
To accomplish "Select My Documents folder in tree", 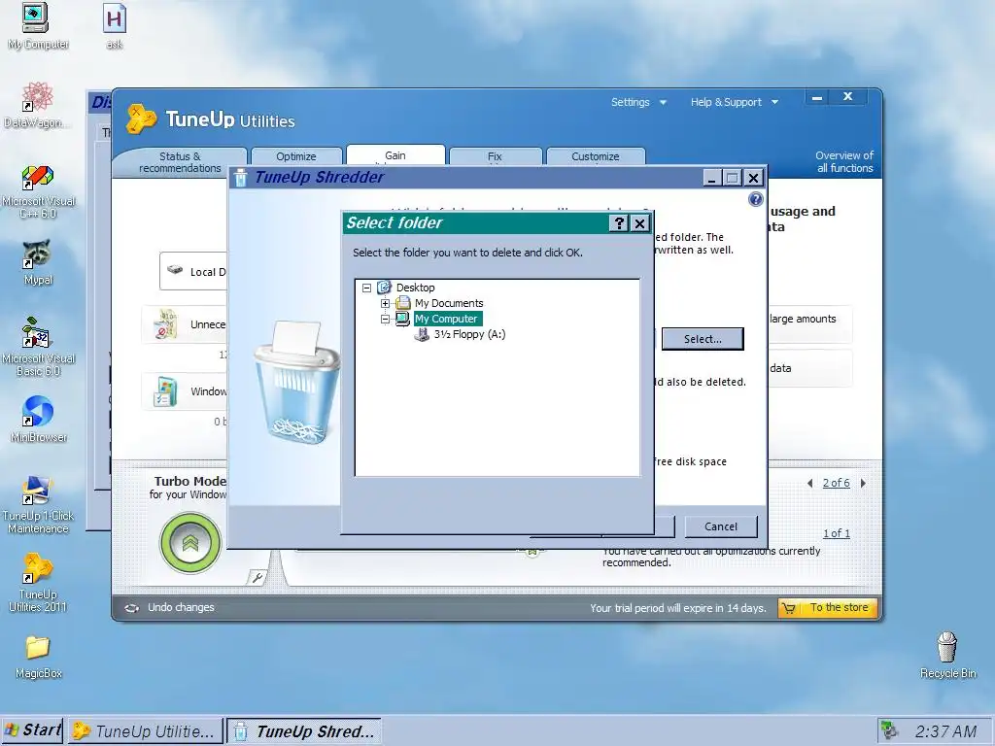I will tap(449, 303).
